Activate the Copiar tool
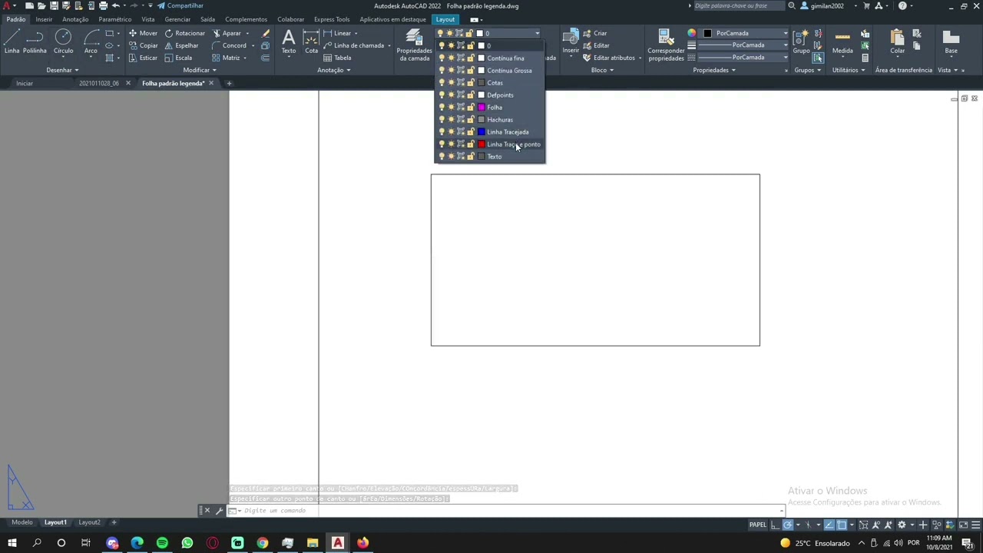The height and width of the screenshot is (553, 983). coord(143,45)
